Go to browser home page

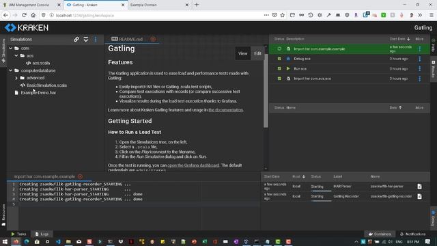(33, 15)
